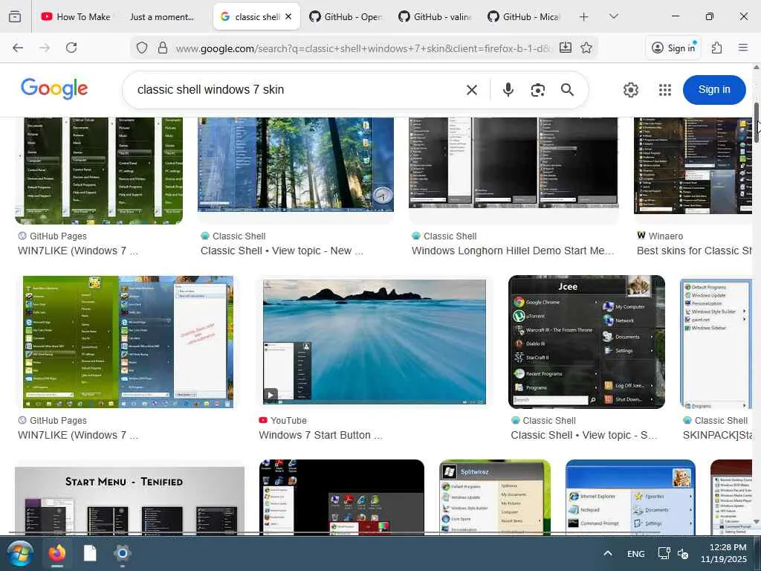This screenshot has height=571, width=761.
Task: View site security padlock information
Action: tap(163, 48)
